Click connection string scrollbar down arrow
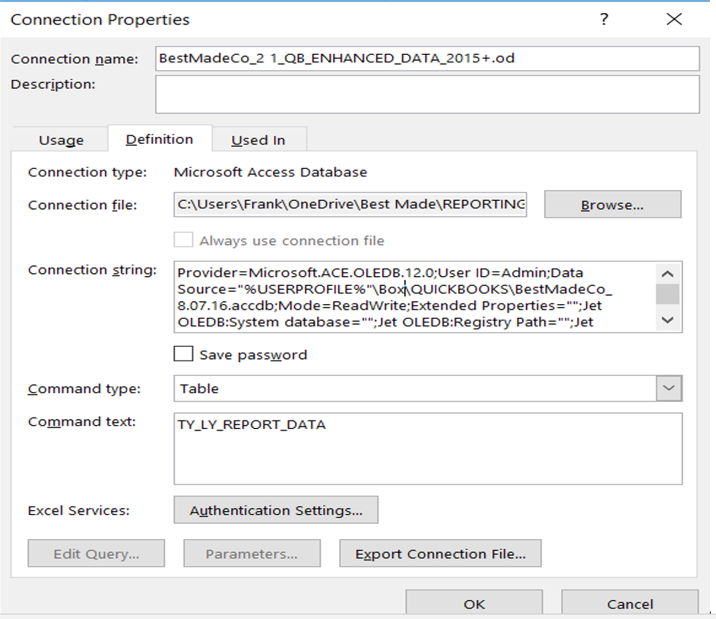The height and width of the screenshot is (619, 716). pos(667,320)
